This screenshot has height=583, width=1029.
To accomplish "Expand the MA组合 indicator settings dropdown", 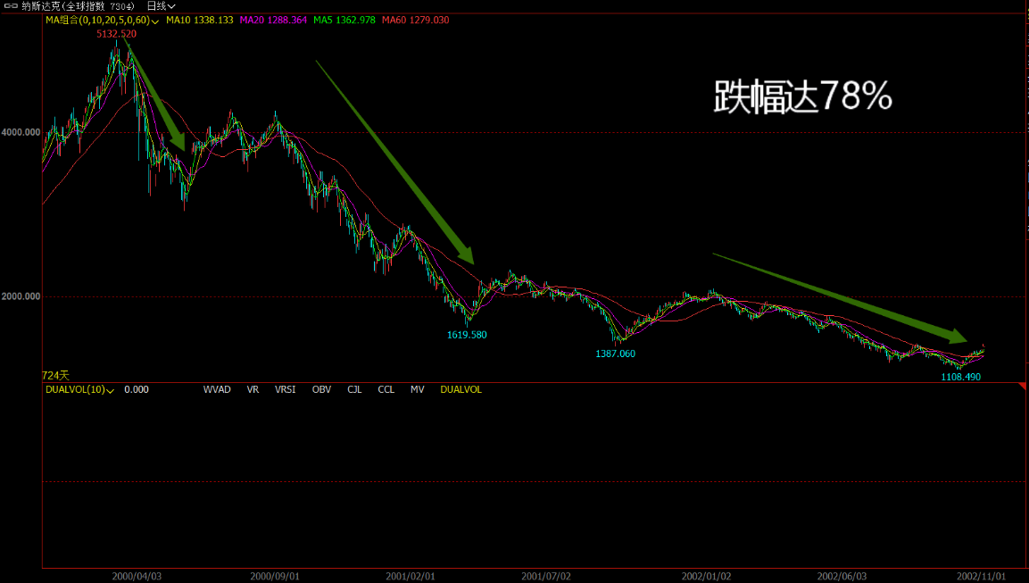I will 156,20.
